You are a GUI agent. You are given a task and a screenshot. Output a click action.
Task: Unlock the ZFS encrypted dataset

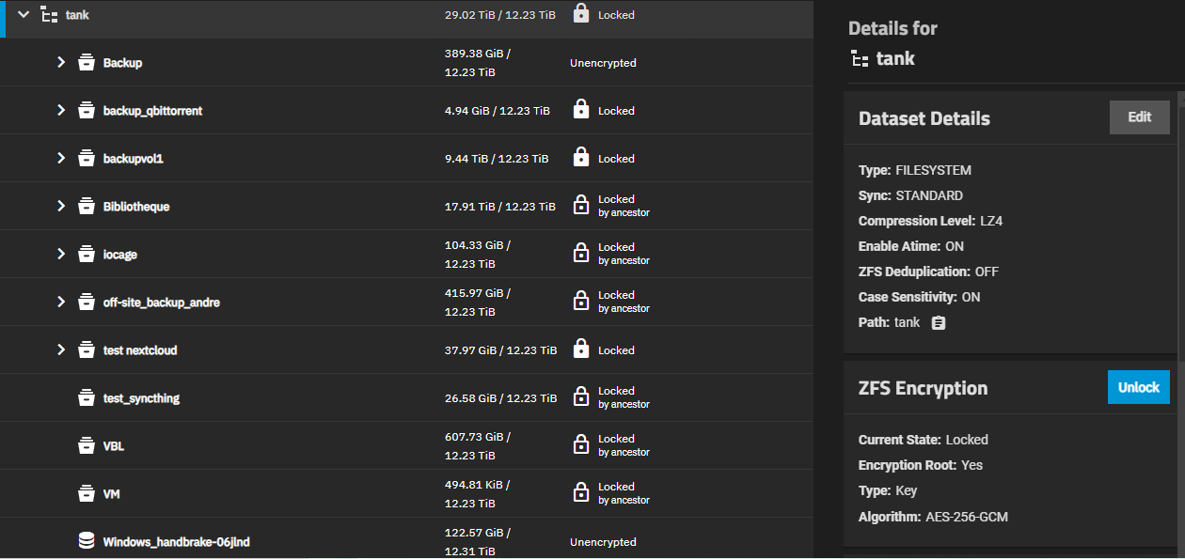point(1139,387)
